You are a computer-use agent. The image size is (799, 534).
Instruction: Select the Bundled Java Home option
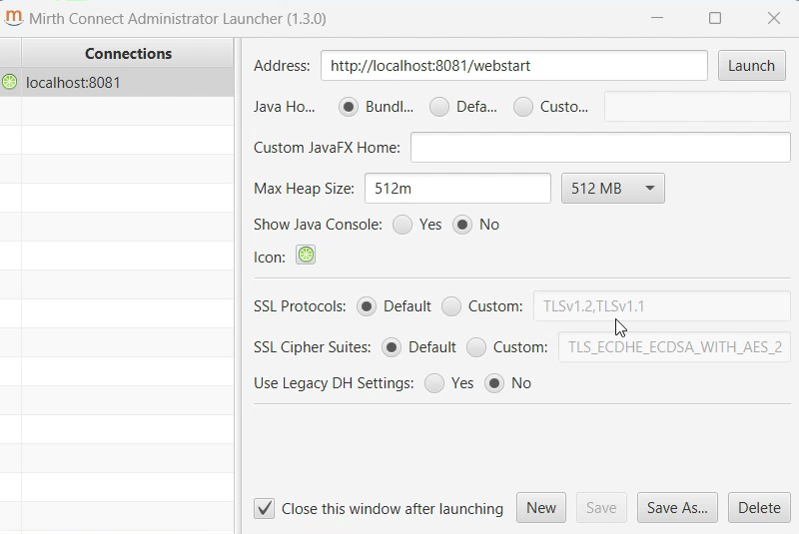click(349, 107)
